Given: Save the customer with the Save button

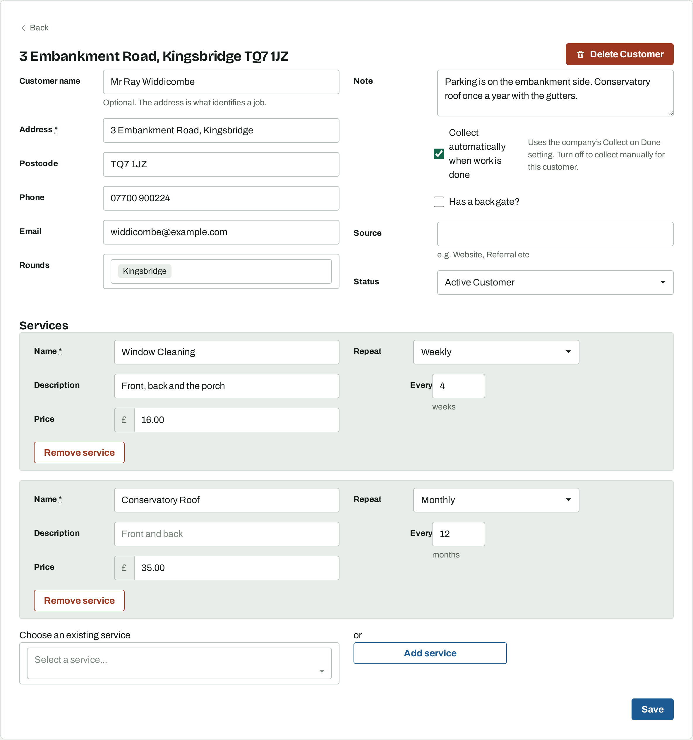Looking at the screenshot, I should [x=652, y=709].
